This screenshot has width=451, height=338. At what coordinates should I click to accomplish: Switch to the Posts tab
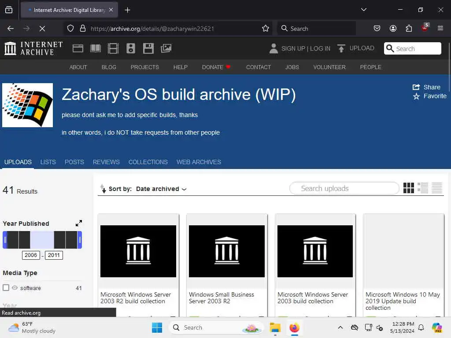74,162
